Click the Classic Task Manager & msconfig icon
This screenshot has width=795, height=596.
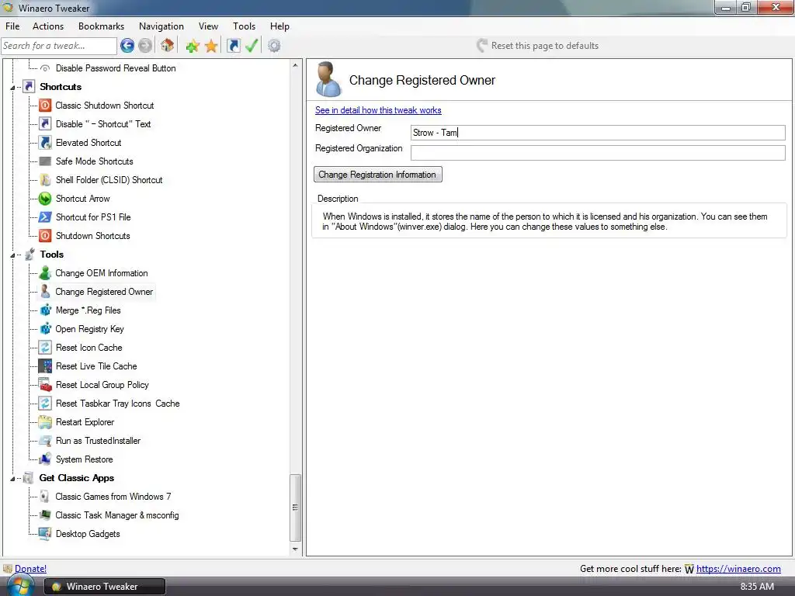(45, 515)
